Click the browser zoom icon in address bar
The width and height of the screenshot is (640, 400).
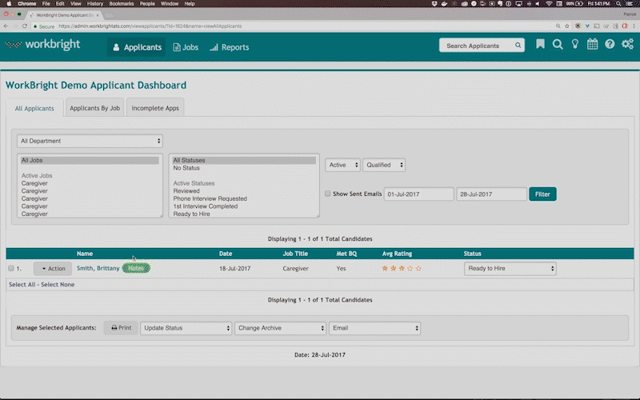(558, 26)
